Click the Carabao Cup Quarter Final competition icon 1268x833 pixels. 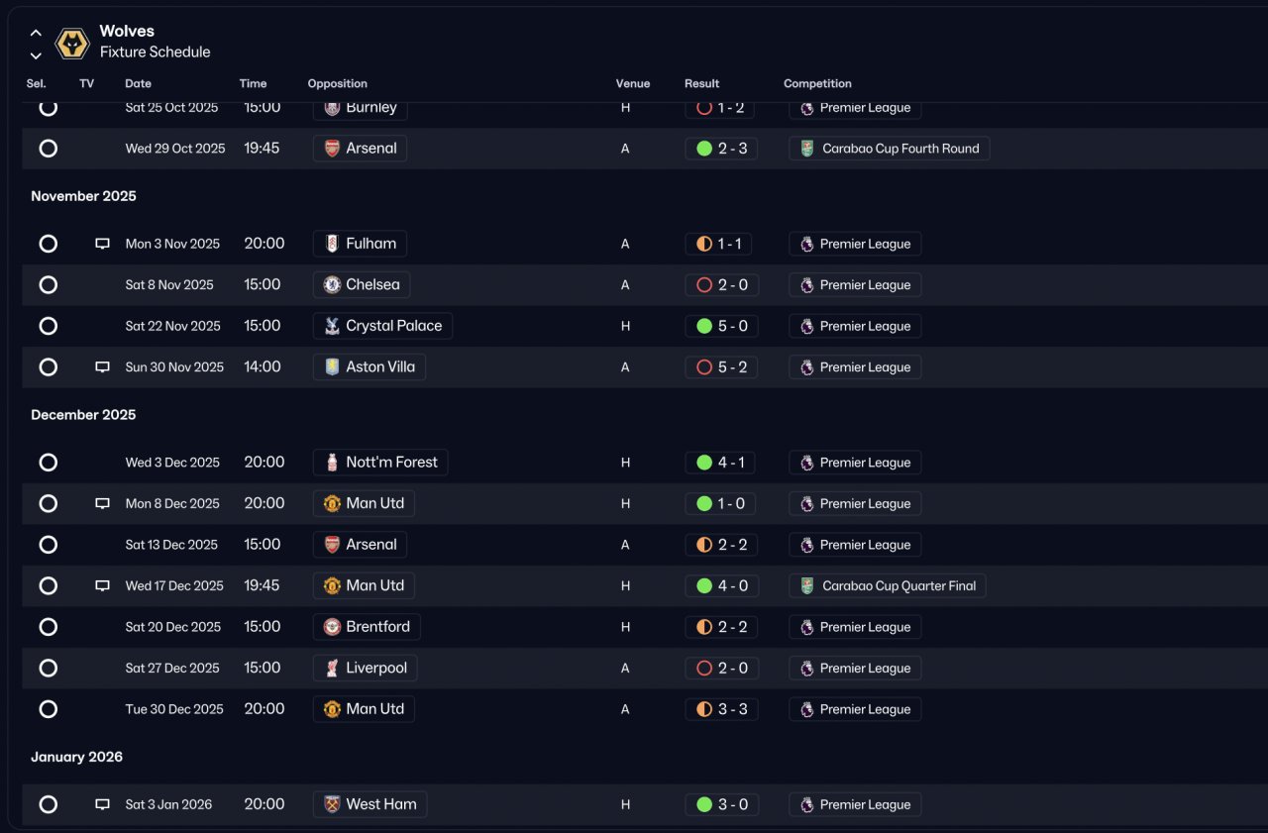(806, 585)
